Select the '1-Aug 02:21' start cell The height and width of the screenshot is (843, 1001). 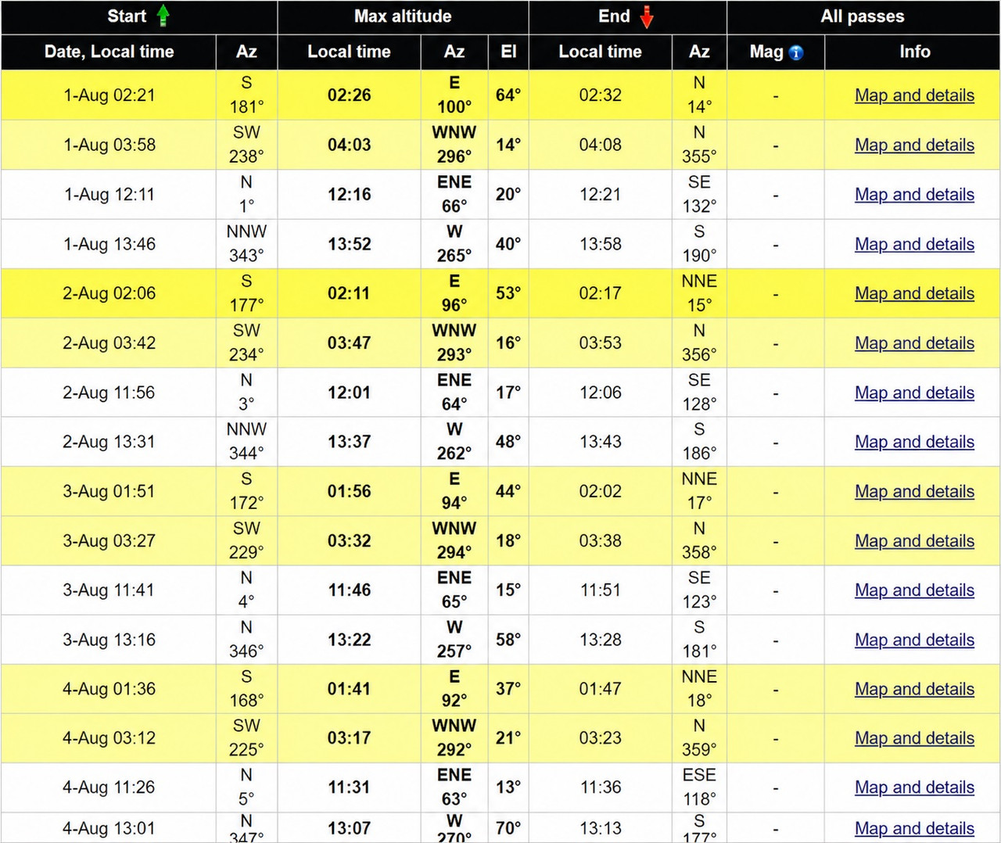pos(109,95)
